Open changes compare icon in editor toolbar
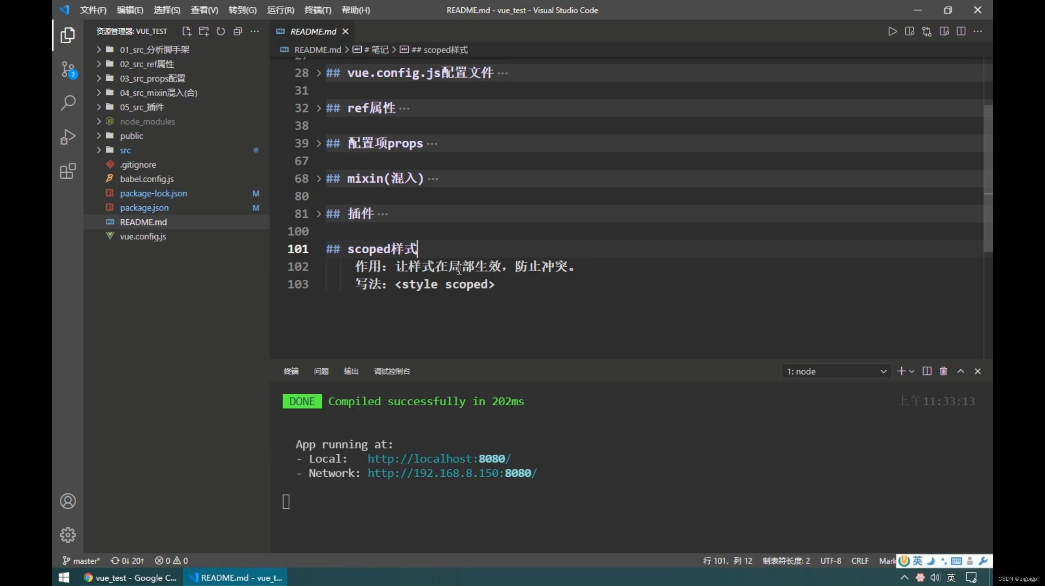Screen dimensions: 1045x586 coord(927,31)
